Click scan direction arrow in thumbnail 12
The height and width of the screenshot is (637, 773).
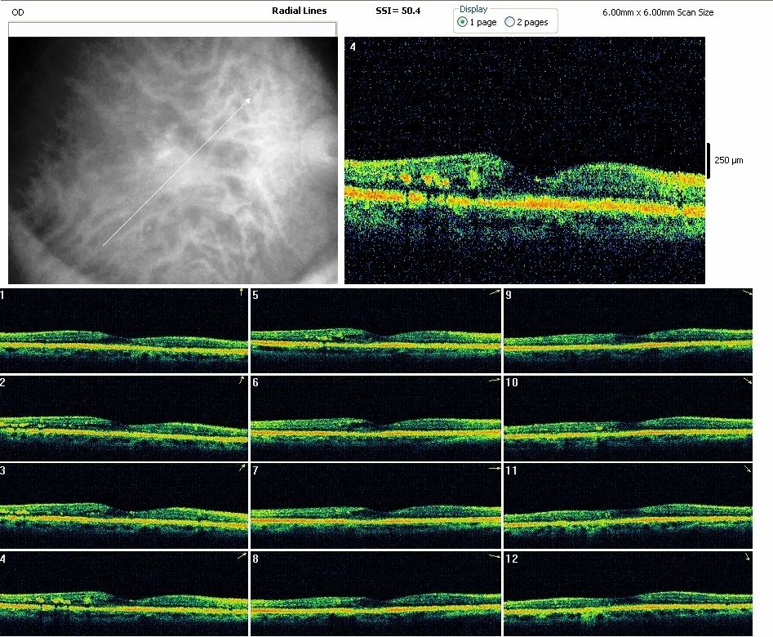pyautogui.click(x=748, y=557)
